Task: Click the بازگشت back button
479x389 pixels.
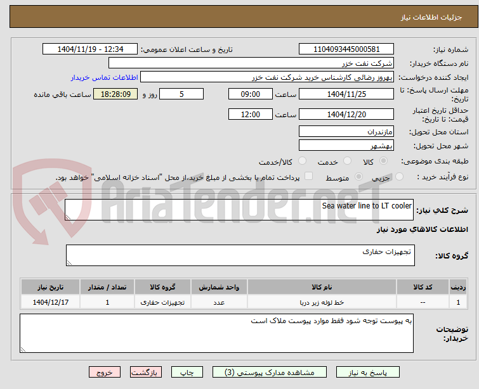Action: [x=146, y=373]
